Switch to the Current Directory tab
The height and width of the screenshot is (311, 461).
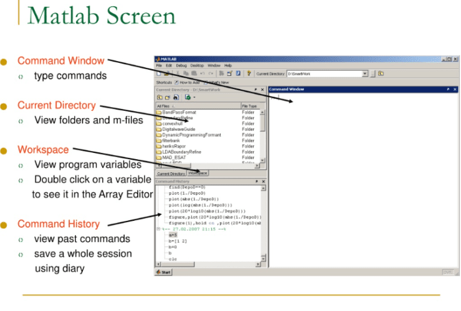click(x=171, y=174)
